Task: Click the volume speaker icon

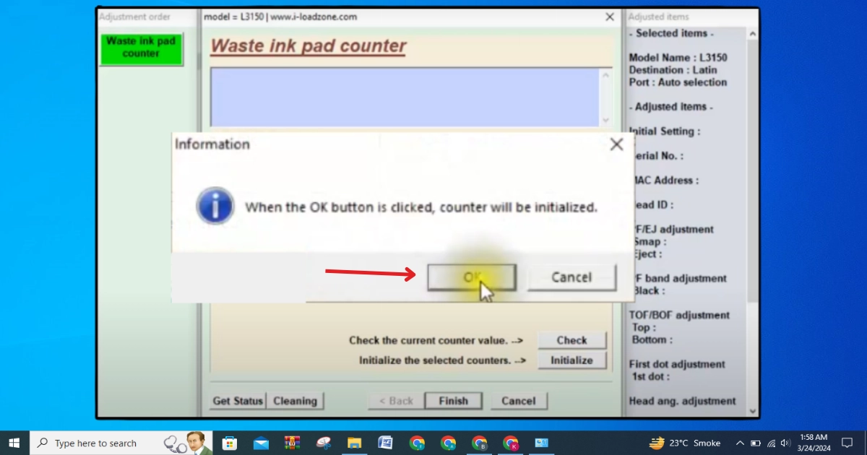Action: (785, 443)
